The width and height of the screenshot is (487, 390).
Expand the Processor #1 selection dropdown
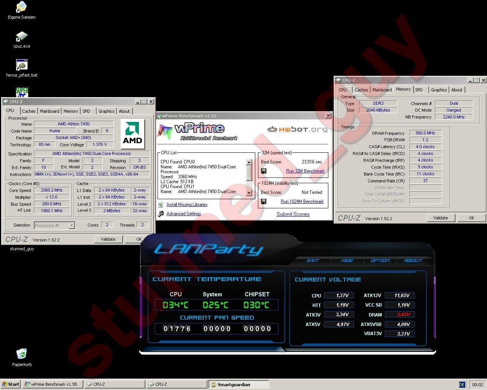72,225
